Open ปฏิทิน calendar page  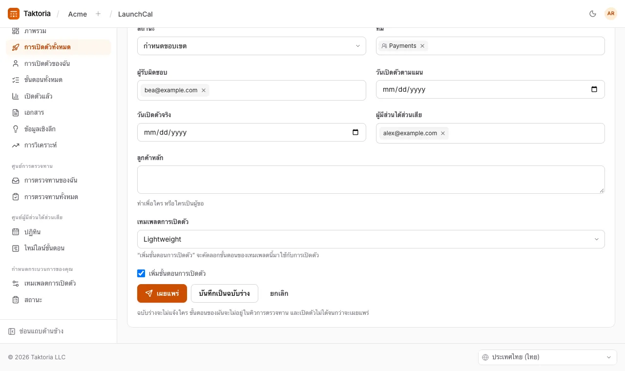pyautogui.click(x=59, y=232)
